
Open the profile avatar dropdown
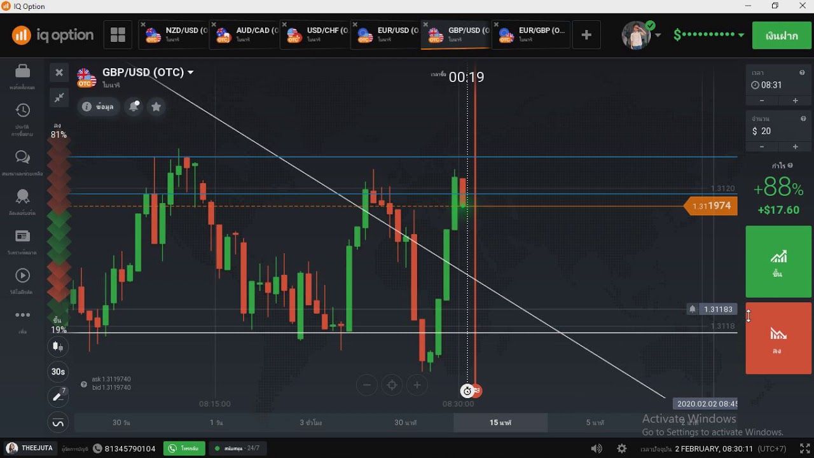coord(641,35)
